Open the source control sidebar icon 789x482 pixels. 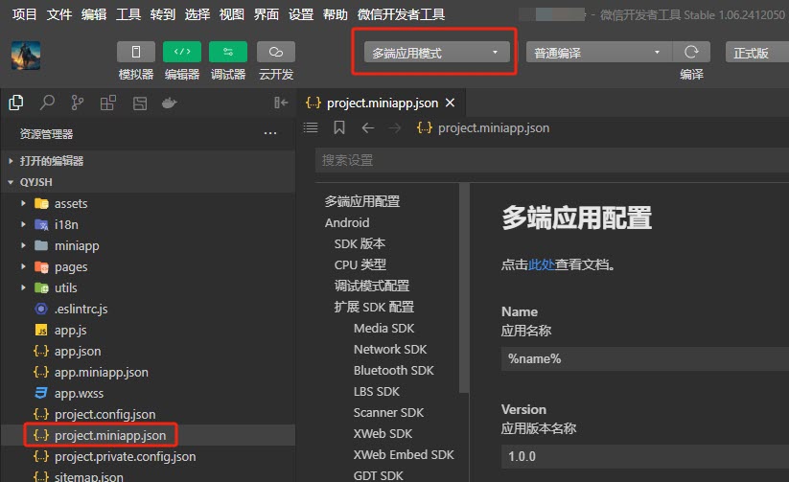tap(78, 103)
